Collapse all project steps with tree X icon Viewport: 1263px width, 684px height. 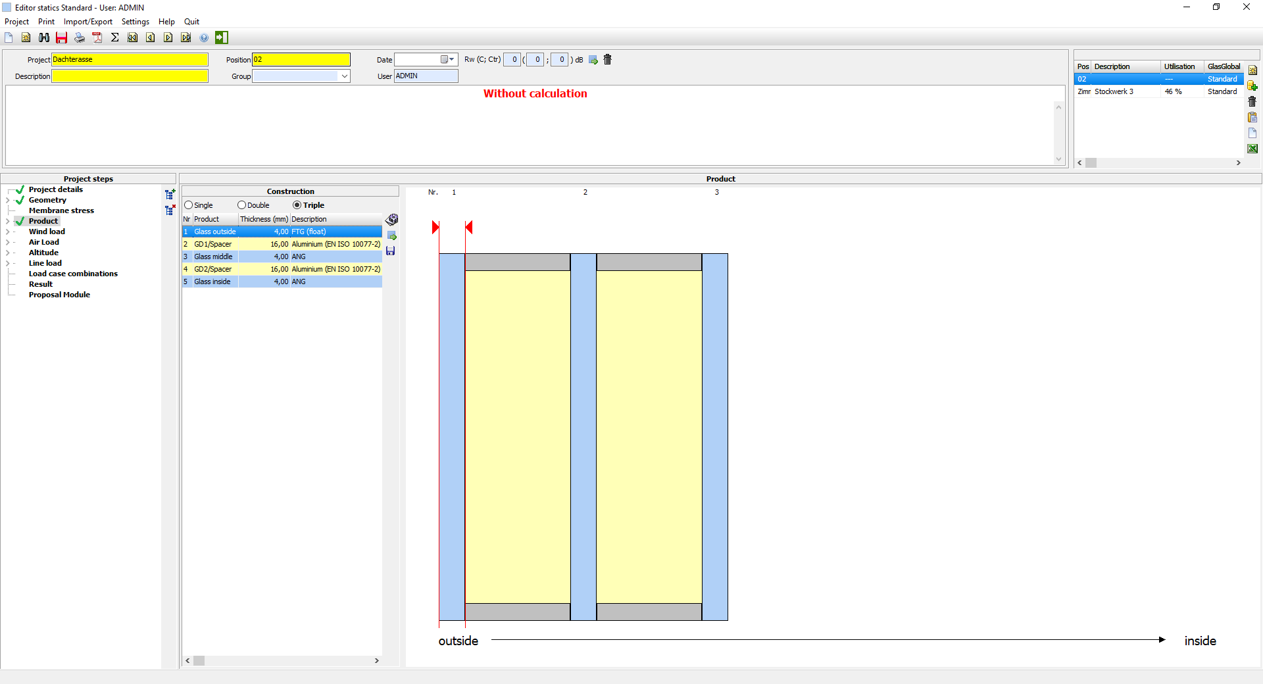coord(170,210)
